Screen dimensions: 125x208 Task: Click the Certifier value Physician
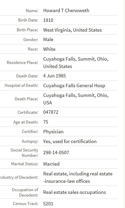(53, 132)
